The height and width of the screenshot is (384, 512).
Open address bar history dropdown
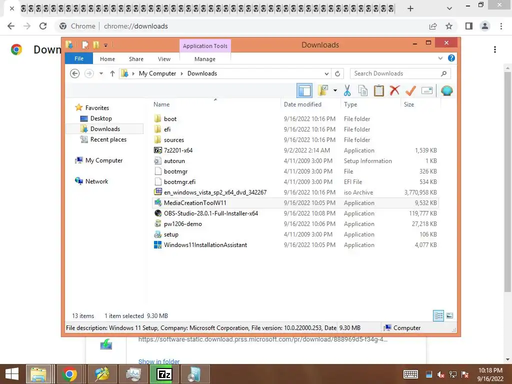coord(326,73)
